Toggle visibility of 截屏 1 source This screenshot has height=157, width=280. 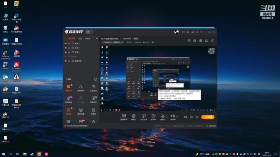[x=65, y=43]
